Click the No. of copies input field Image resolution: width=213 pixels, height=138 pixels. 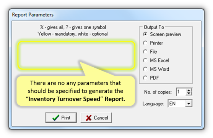181,92
